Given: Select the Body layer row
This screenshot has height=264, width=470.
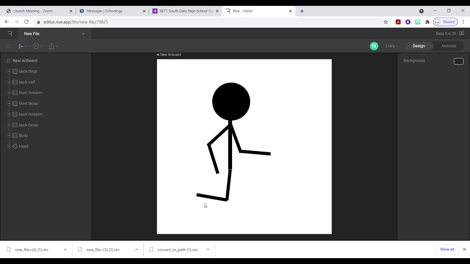Looking at the screenshot, I should coord(46,136).
